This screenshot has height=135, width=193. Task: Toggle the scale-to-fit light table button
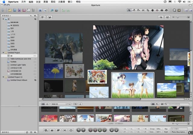point(168,17)
